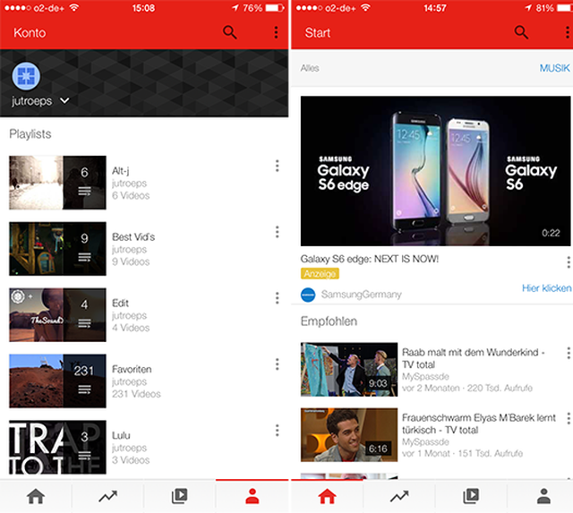This screenshot has height=513, width=573.
Task: Select the Alles tab
Action: [310, 68]
